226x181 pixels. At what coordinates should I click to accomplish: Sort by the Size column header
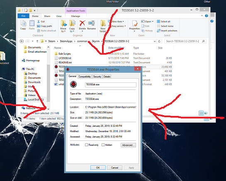(160, 48)
